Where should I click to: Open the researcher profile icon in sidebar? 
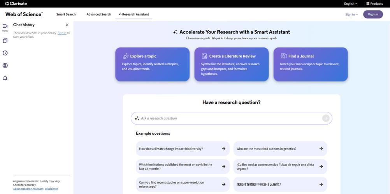pos(5,66)
